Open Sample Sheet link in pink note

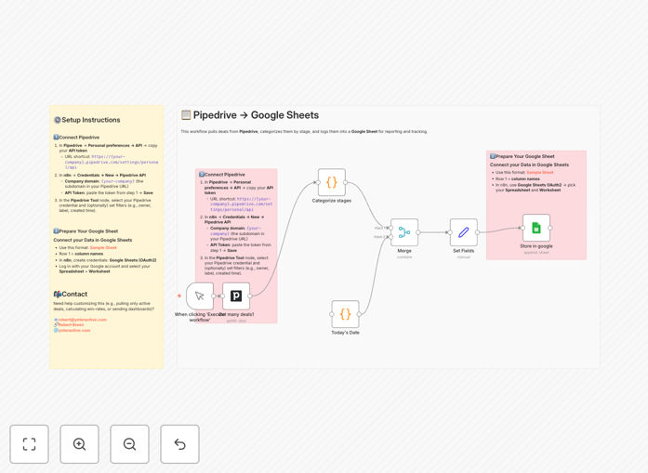click(x=540, y=172)
